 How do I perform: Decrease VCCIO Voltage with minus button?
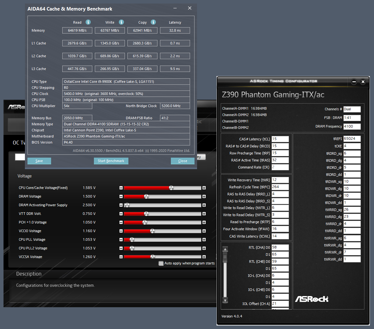[121, 231]
